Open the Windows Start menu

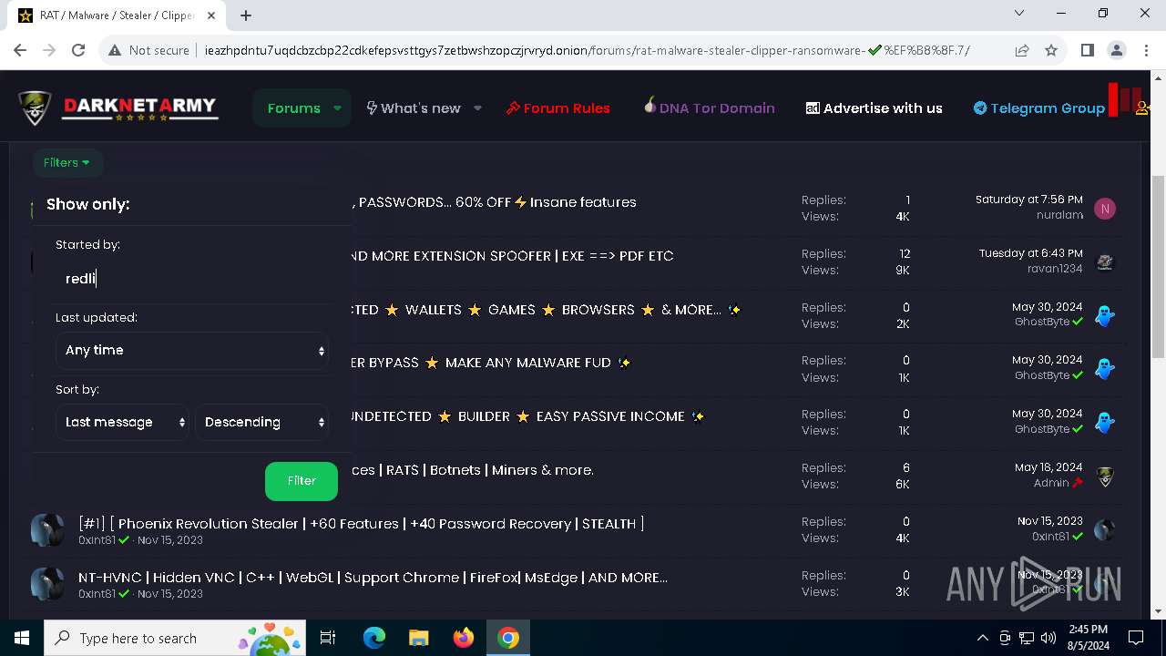coord(22,638)
